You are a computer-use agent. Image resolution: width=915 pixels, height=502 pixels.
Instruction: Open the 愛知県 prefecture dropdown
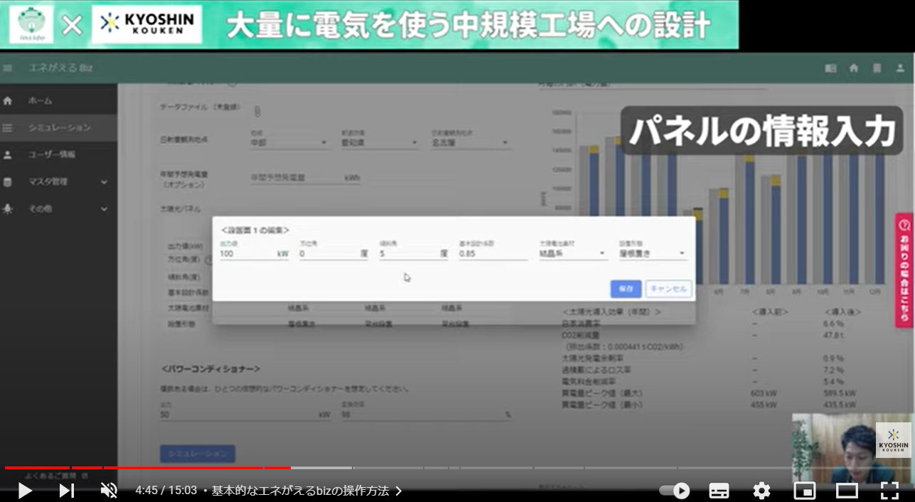[x=379, y=142]
